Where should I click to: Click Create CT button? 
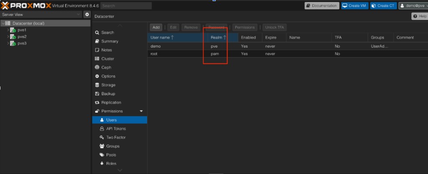tap(383, 6)
